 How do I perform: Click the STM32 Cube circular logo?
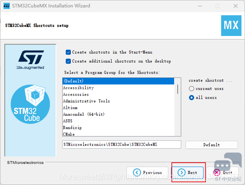pyautogui.click(x=30, y=104)
